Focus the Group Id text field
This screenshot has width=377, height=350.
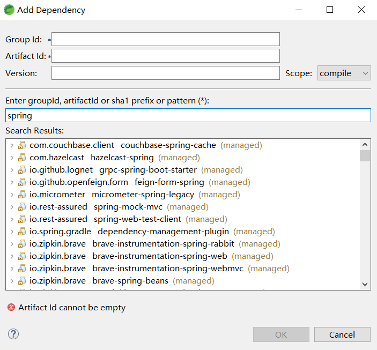pyautogui.click(x=166, y=39)
